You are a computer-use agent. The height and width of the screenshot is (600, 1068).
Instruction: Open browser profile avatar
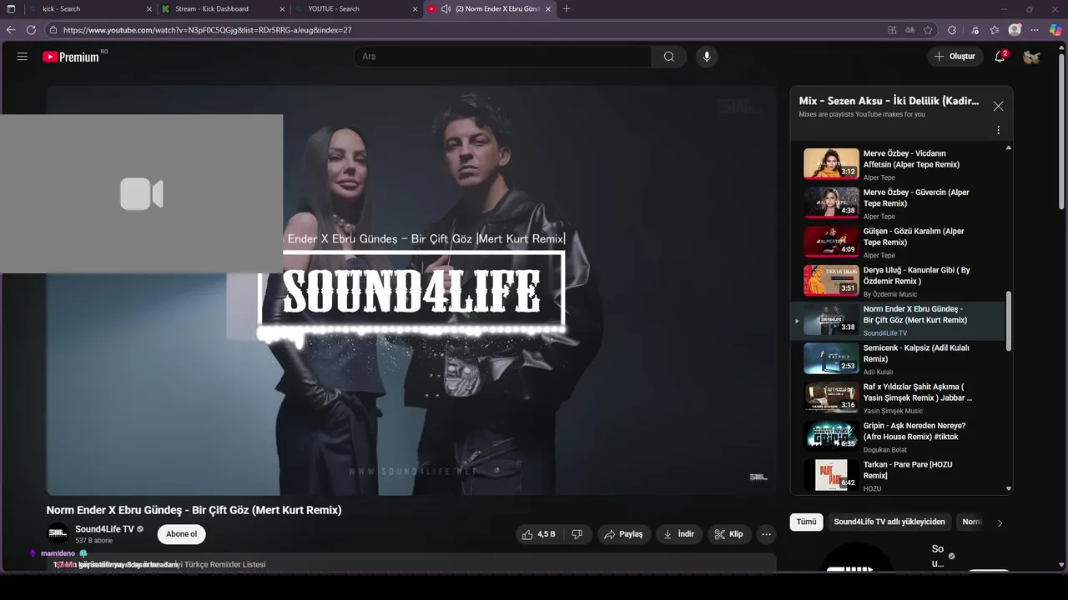point(1015,30)
